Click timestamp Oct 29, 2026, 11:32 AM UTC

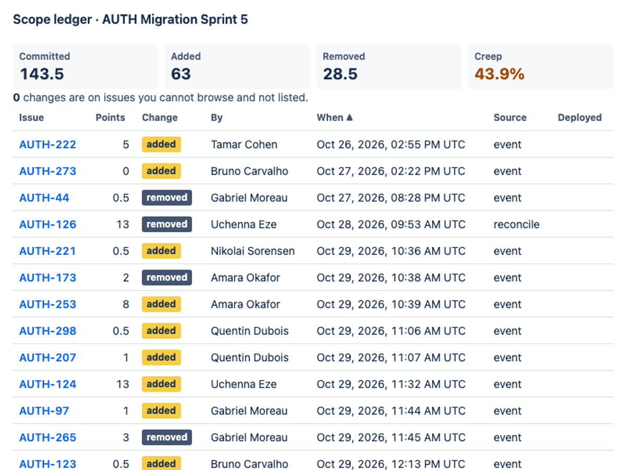(x=391, y=384)
